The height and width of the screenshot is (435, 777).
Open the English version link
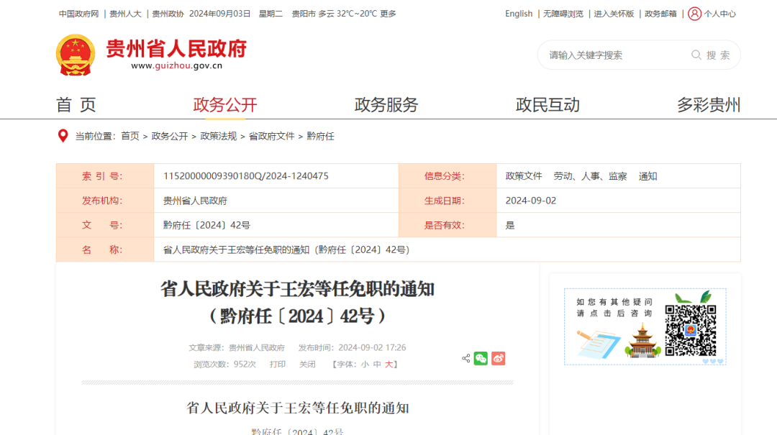pos(518,13)
